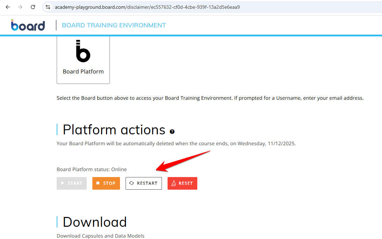Screen dimensions: 382x239
Task: Stop the Board Platform
Action: 106,183
